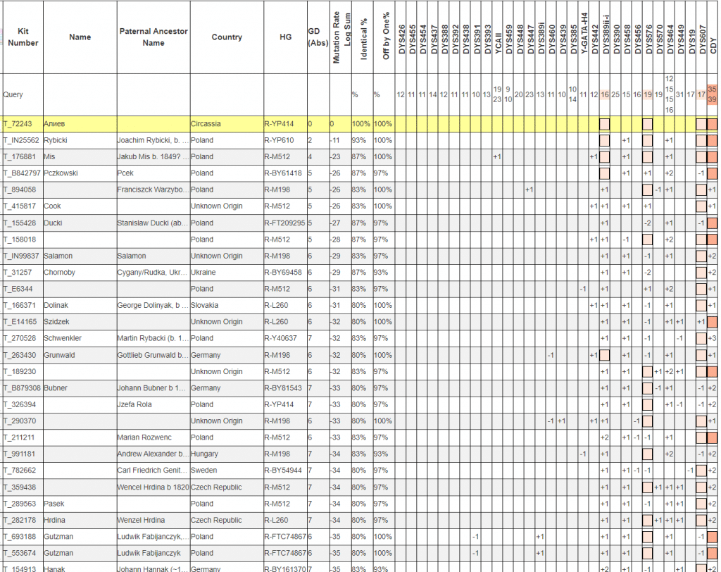Screen dimensions: 721x572
Task: Click the orange CDY query value cell
Action: [x=712, y=94]
